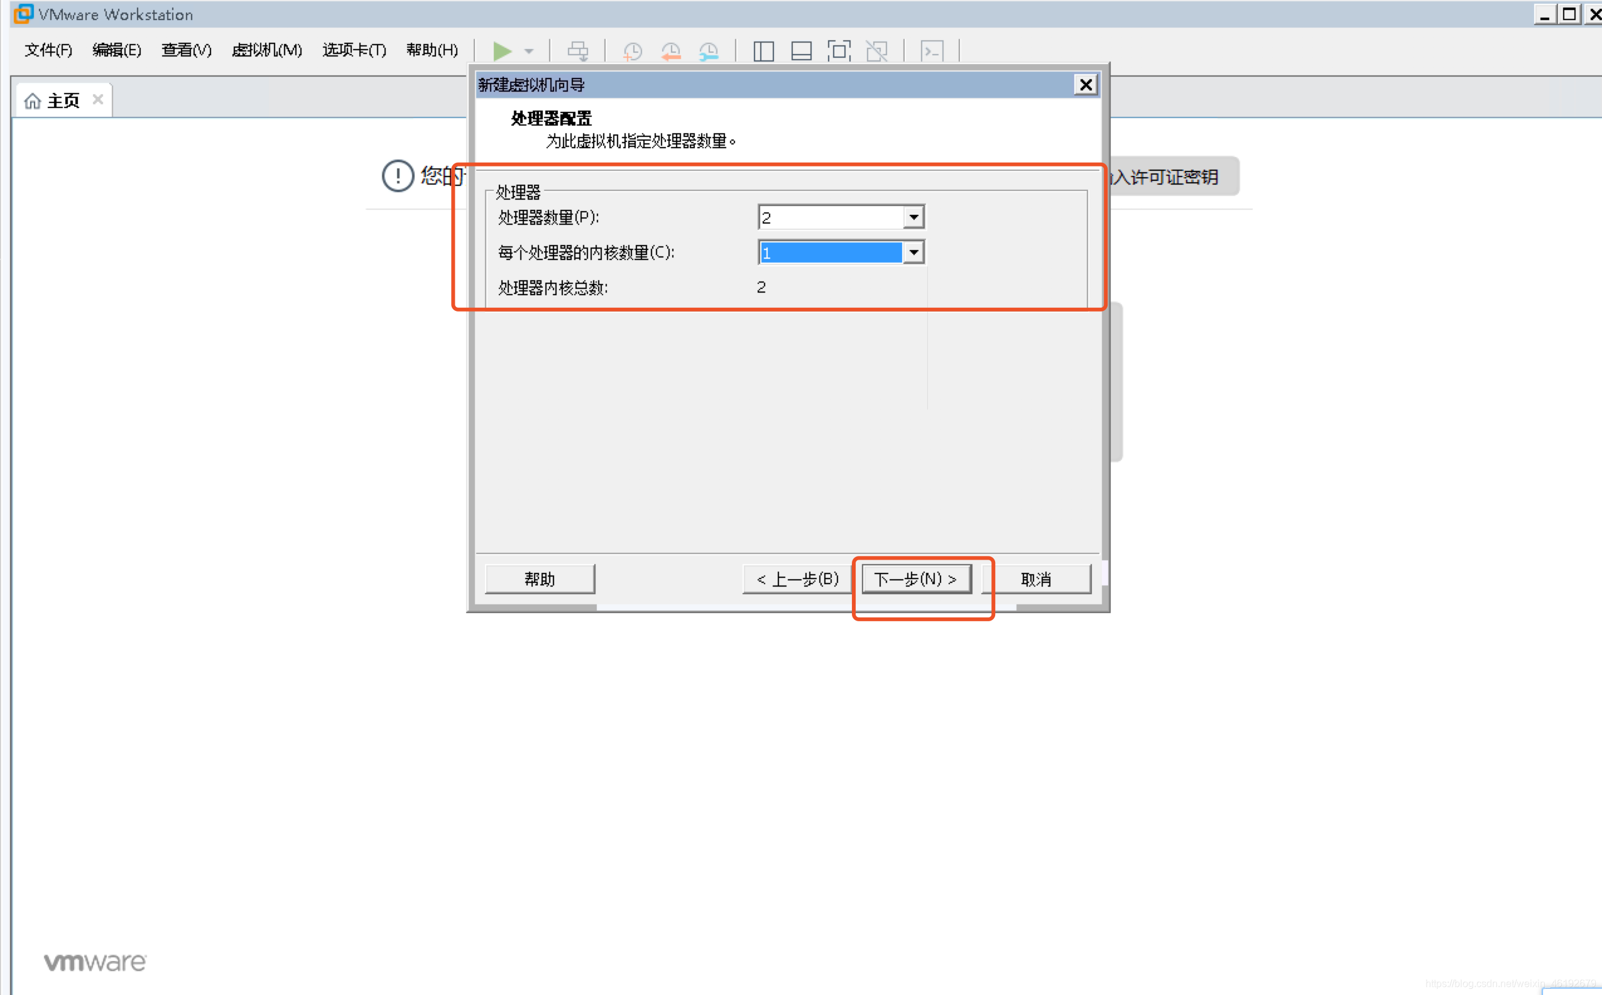Screen dimensions: 1602x995
Task: Click the unity mode toggle icon
Action: click(883, 50)
